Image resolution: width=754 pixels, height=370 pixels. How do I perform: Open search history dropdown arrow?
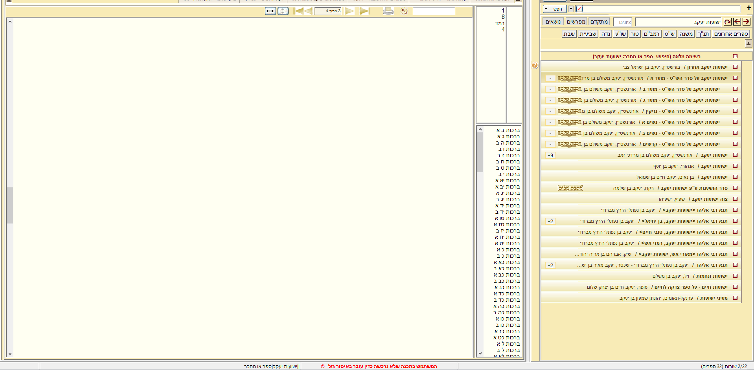pos(571,9)
